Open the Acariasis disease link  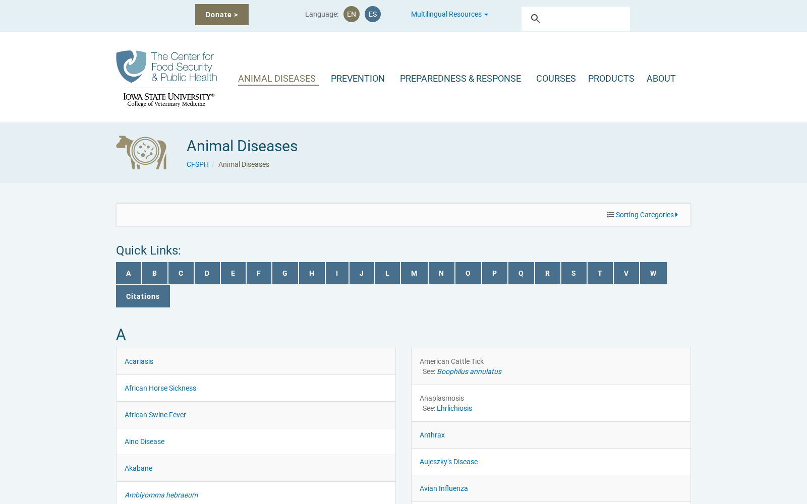139,361
